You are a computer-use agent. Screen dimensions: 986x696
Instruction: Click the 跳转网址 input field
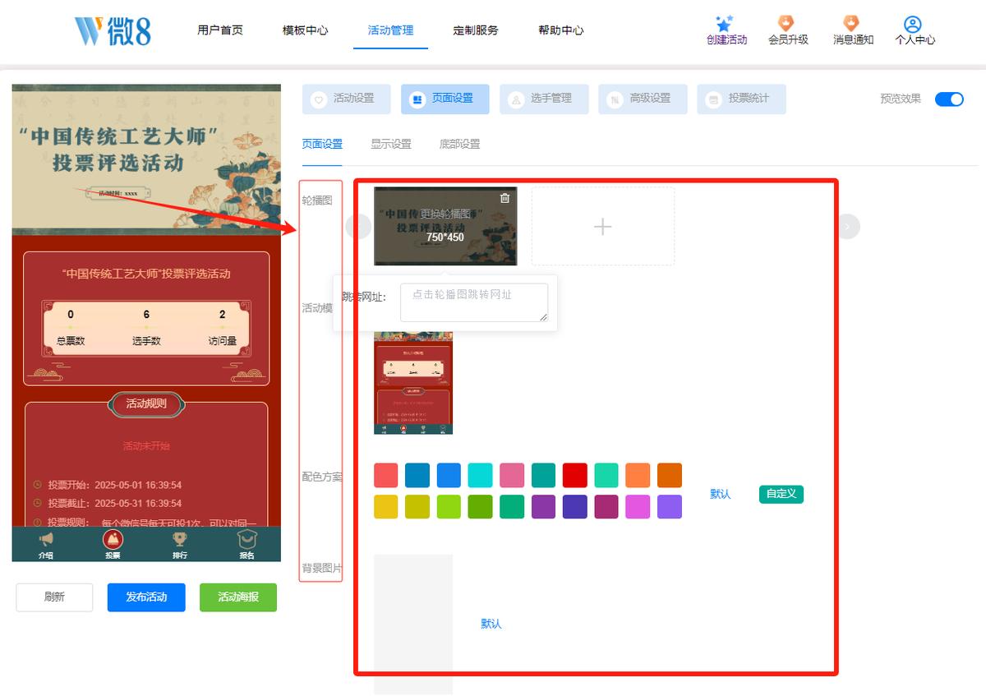click(474, 302)
